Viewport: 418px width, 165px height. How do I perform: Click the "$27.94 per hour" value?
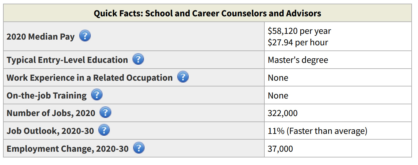tap(298, 42)
